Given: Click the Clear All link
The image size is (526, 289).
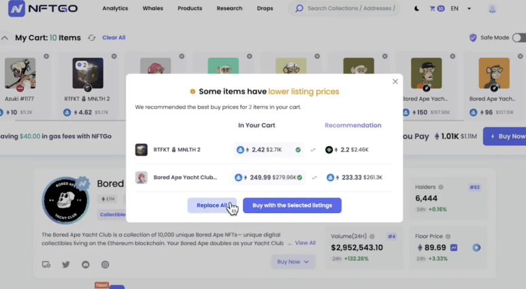Looking at the screenshot, I should [114, 37].
